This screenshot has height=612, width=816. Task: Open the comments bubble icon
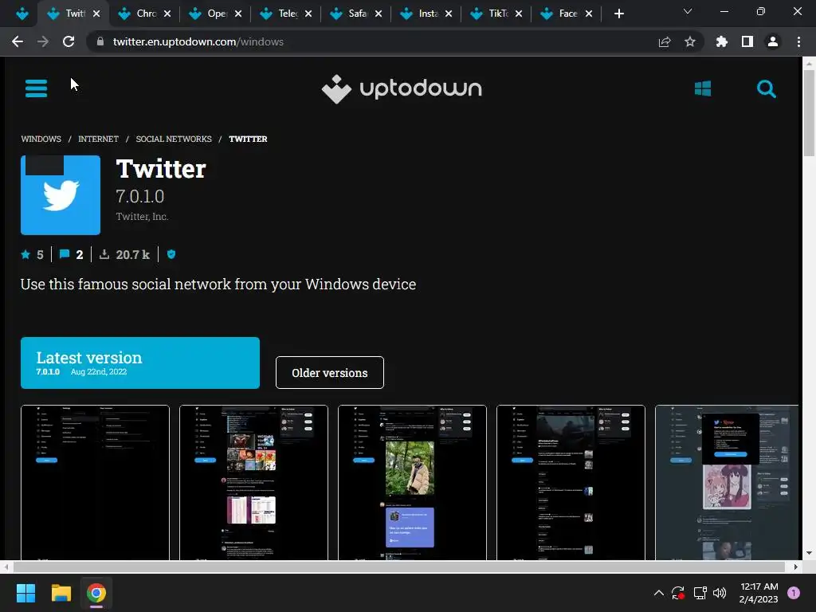click(65, 254)
